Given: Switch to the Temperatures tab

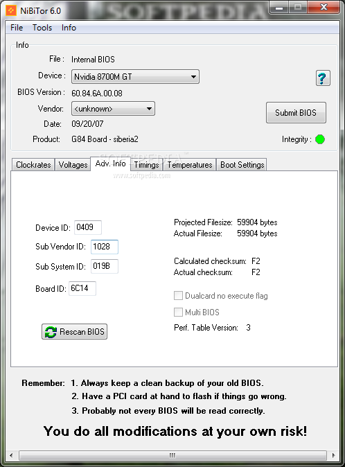Looking at the screenshot, I should click(x=190, y=165).
